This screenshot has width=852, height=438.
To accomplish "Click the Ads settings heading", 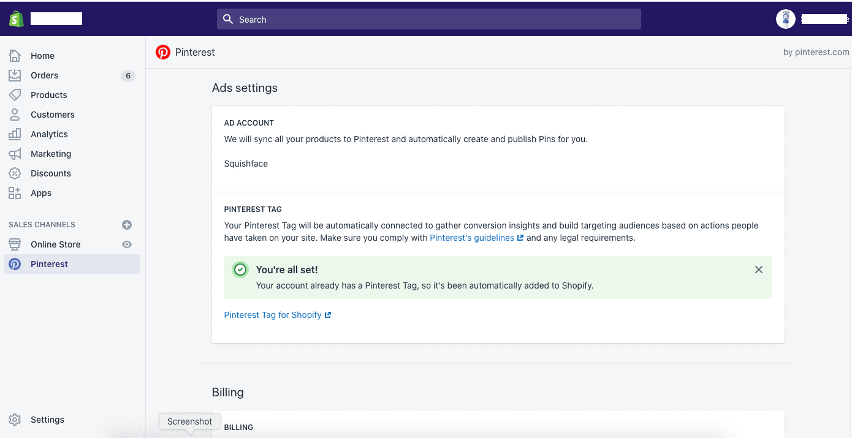I will pyautogui.click(x=245, y=88).
